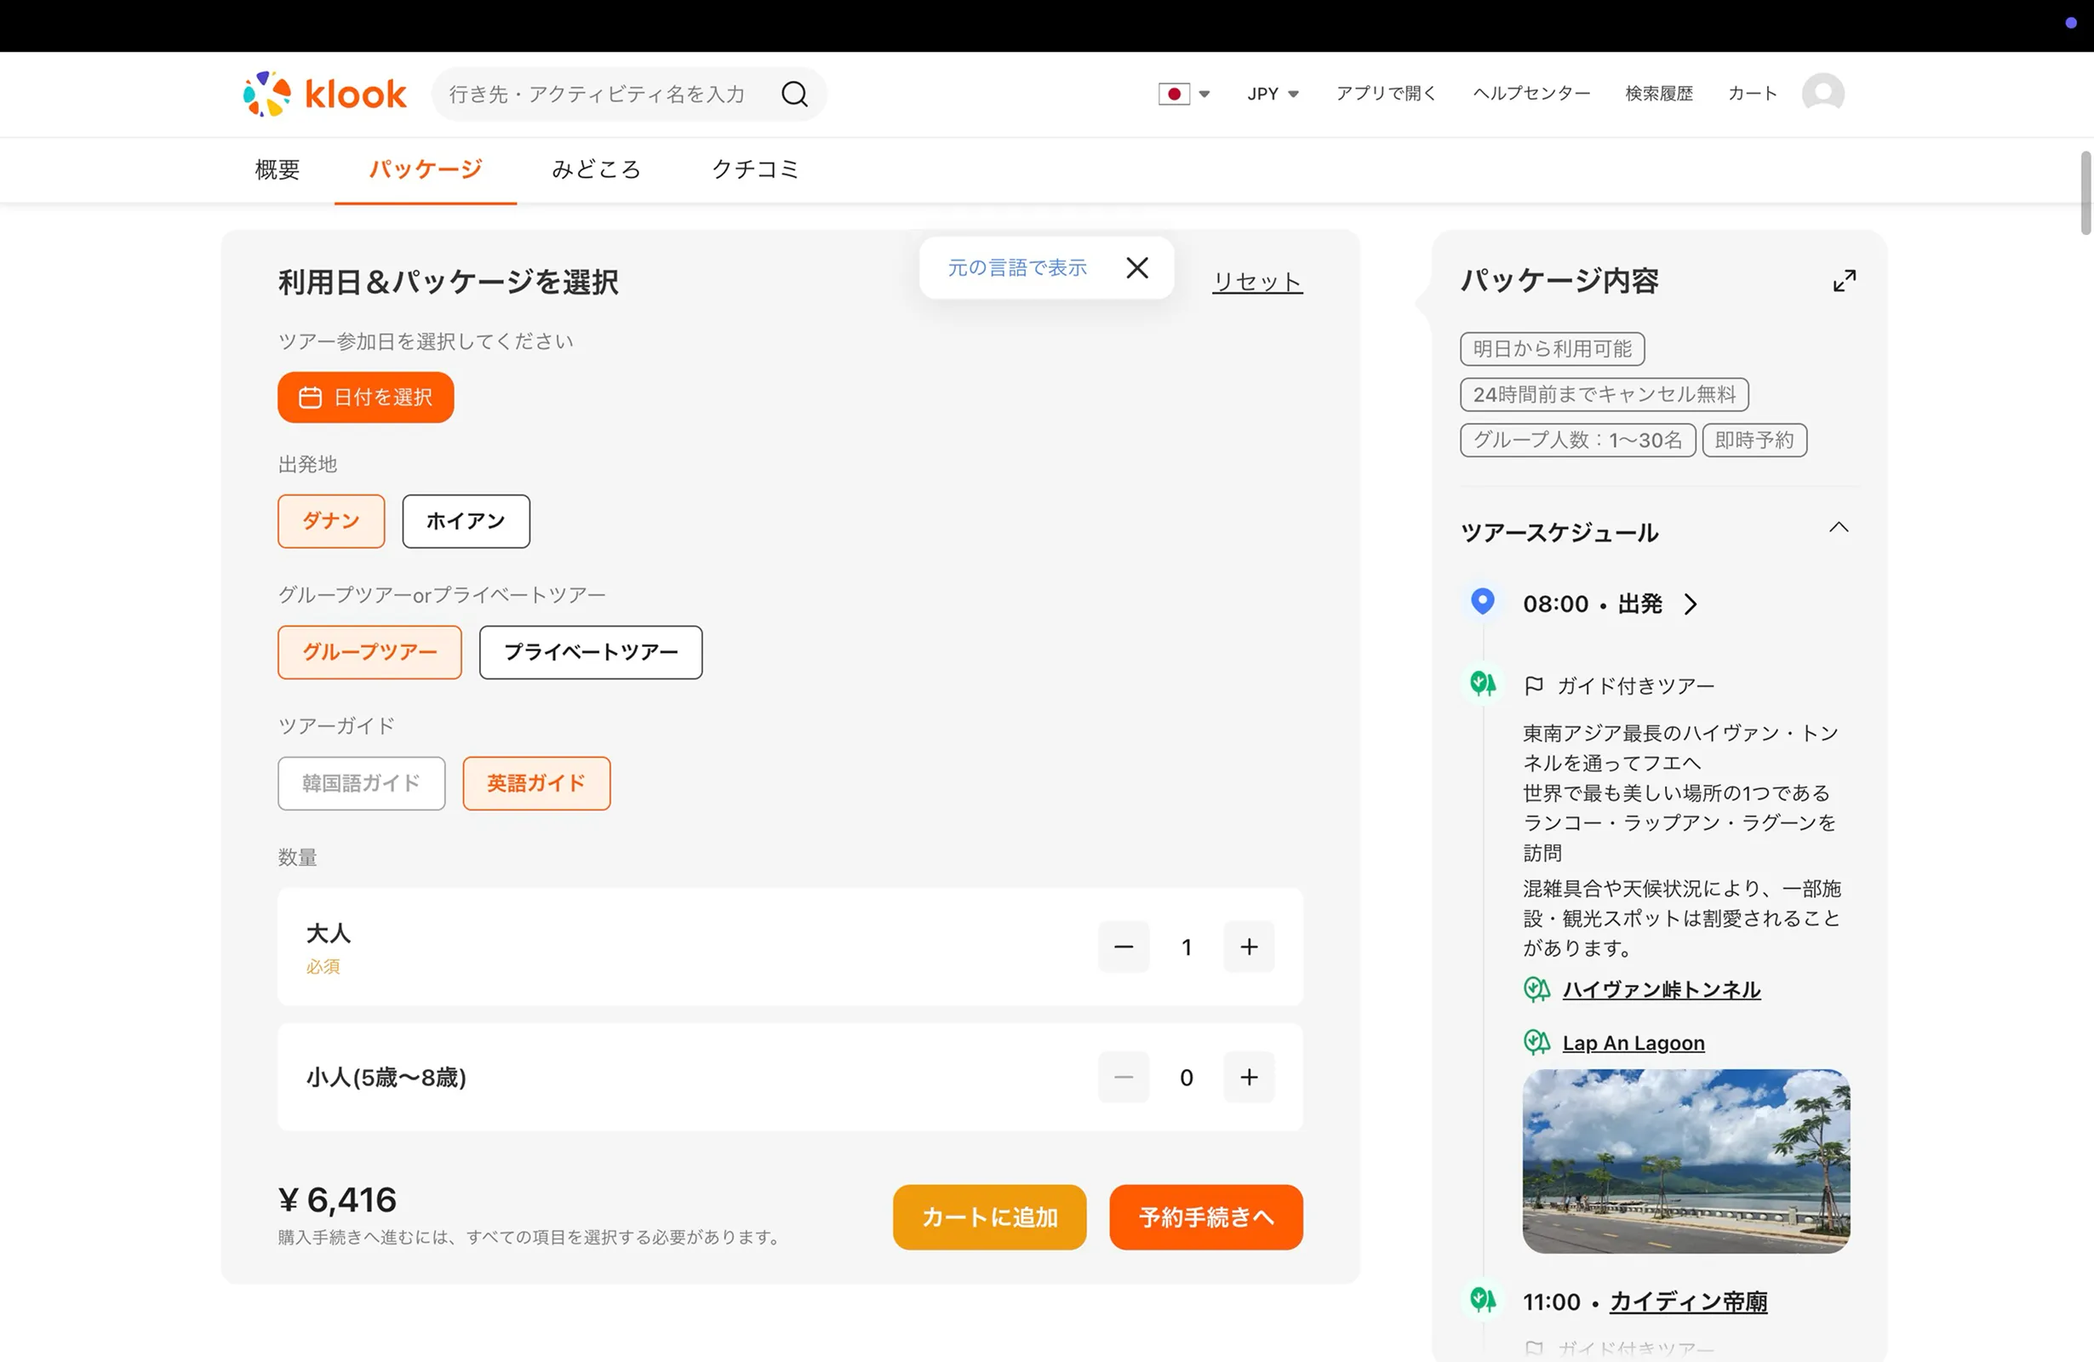Click the 即時予約 tag
The width and height of the screenshot is (2094, 1362).
point(1754,440)
